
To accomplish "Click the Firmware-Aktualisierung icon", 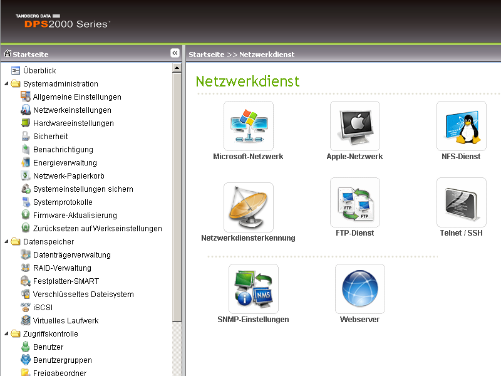I will (x=26, y=215).
